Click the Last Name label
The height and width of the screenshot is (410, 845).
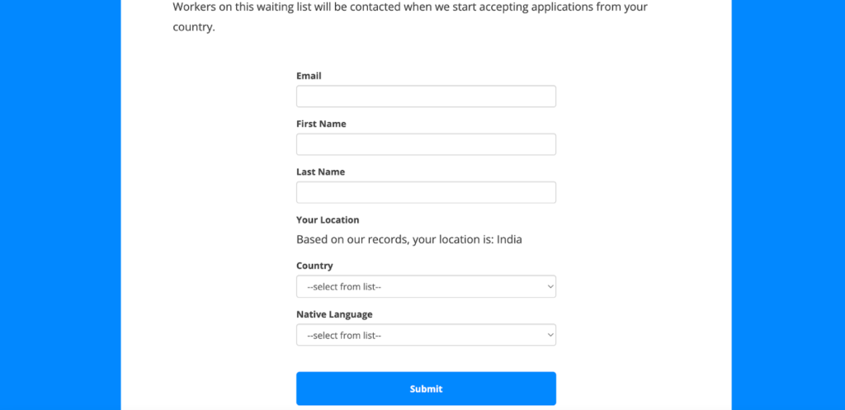[321, 172]
